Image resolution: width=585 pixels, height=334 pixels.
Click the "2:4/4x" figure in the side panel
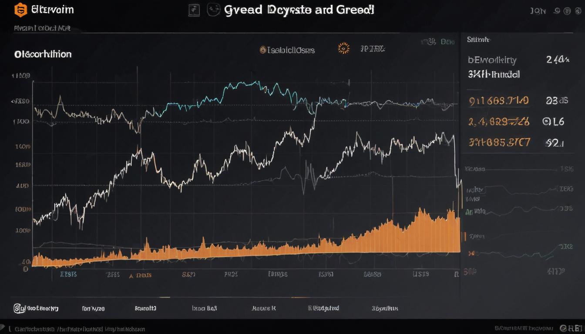click(x=558, y=60)
